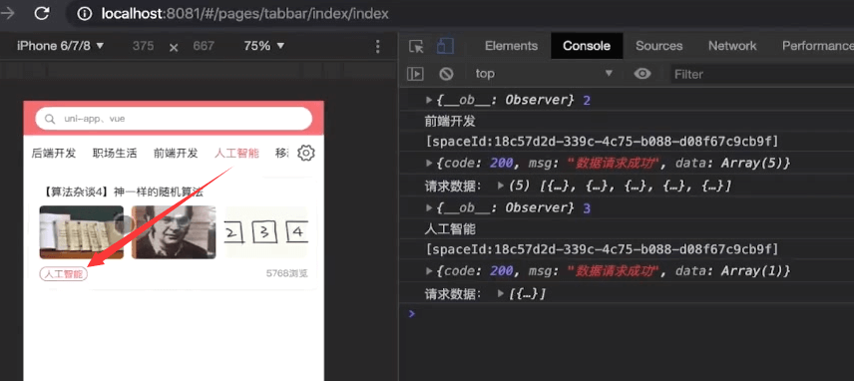Expand the 请求数据 single-item array
Image resolution: width=854 pixels, height=381 pixels.
coord(501,294)
